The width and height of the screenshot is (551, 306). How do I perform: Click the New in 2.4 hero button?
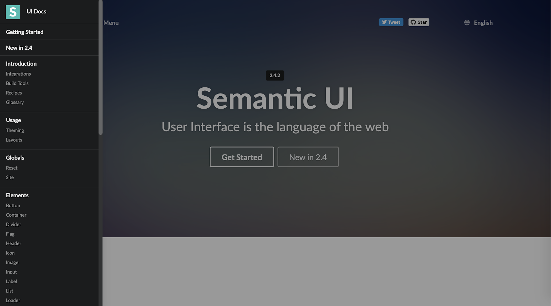[x=308, y=157]
